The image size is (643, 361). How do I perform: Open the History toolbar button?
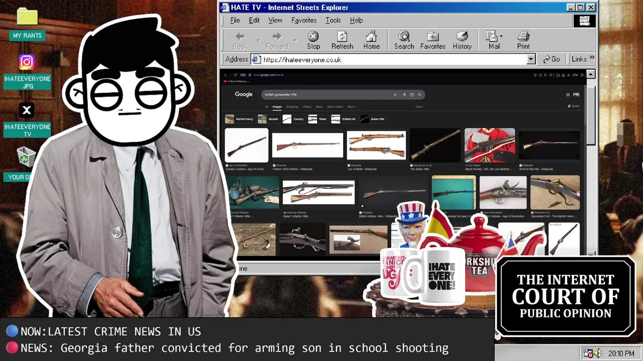(462, 40)
